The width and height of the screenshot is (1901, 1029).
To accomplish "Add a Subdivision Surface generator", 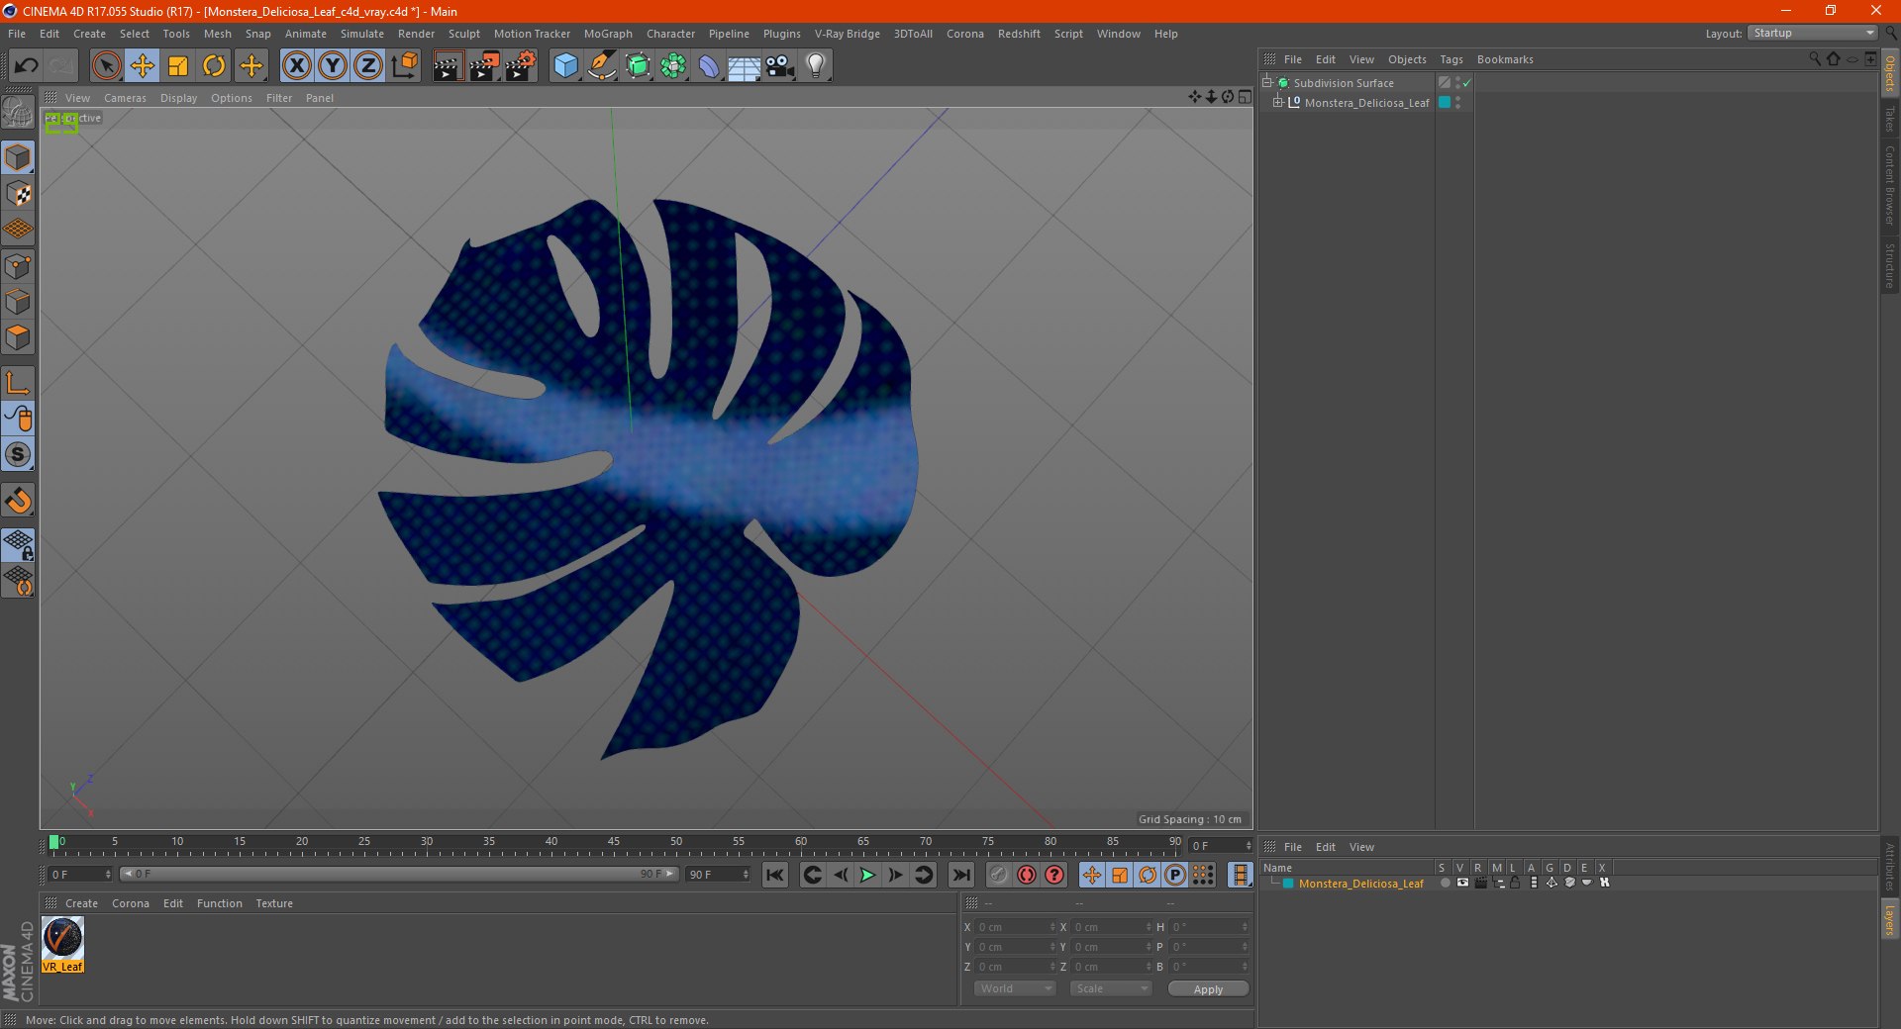I will [x=638, y=66].
